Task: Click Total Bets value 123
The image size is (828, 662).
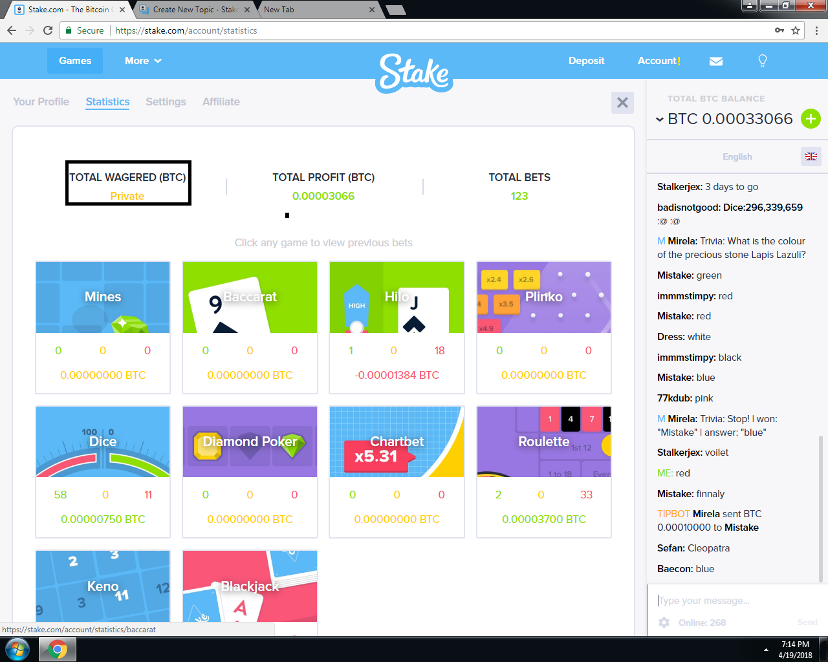Action: (519, 196)
